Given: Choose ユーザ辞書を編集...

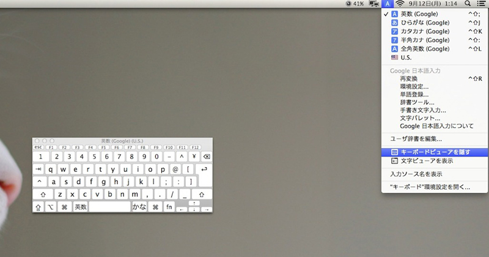Looking at the screenshot, I should (435, 139).
